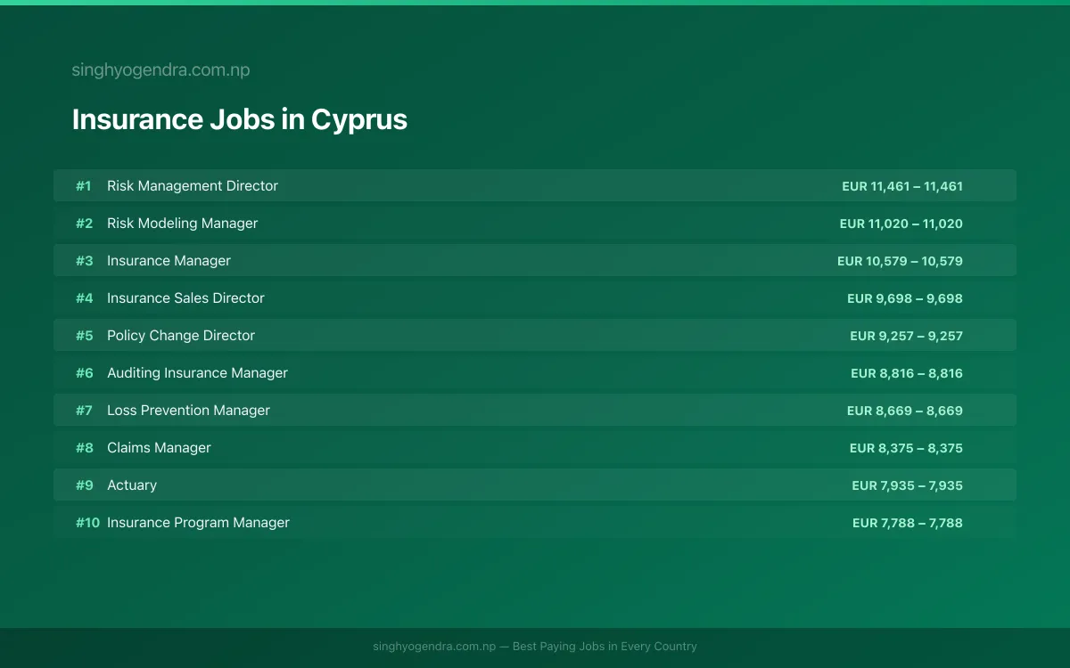Click salary EUR 8,375 – 8,375
The image size is (1070, 668).
coord(906,448)
